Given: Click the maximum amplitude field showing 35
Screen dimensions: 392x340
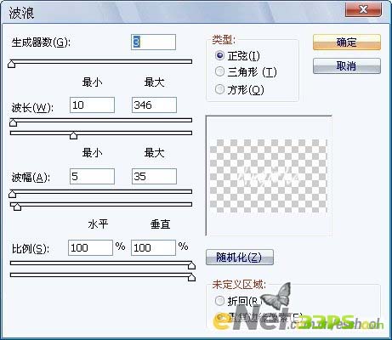Looking at the screenshot, I should (x=154, y=176).
